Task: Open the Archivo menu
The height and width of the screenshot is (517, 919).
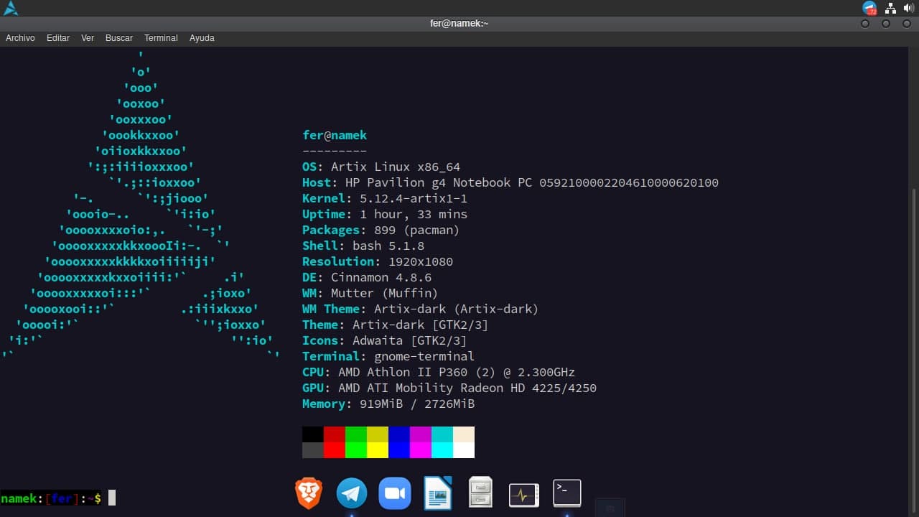Action: point(20,38)
